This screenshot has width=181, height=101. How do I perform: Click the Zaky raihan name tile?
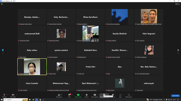click(x=32, y=50)
